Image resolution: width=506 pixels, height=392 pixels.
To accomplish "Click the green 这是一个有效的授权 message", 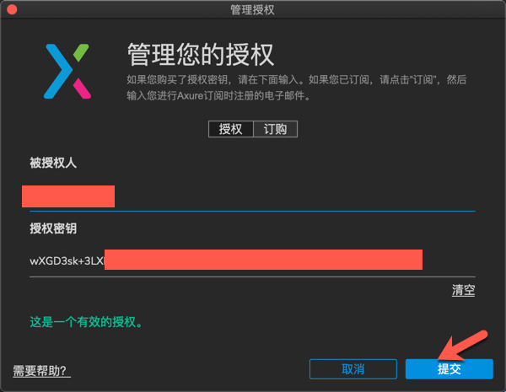I will (x=86, y=322).
